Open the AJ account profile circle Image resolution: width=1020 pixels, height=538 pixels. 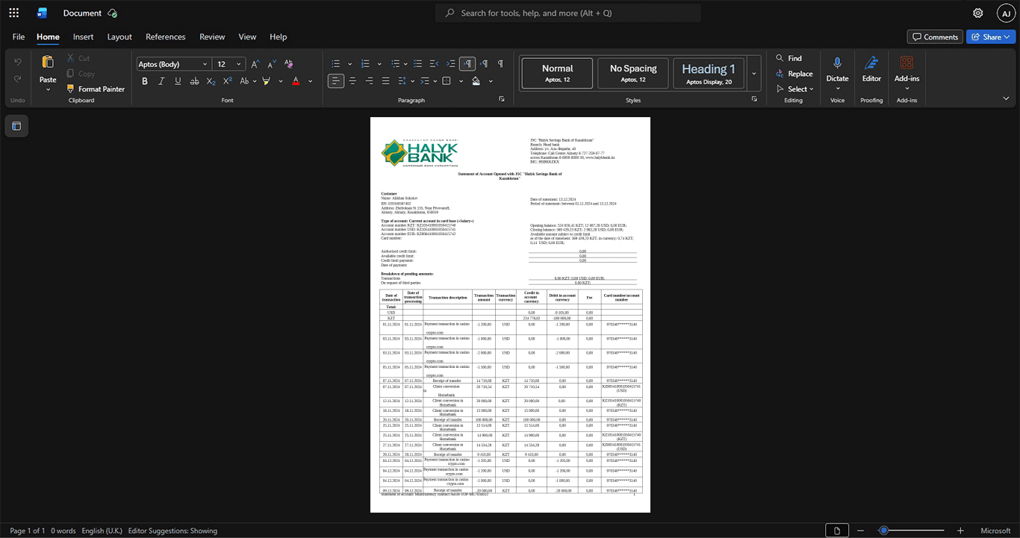click(1006, 13)
